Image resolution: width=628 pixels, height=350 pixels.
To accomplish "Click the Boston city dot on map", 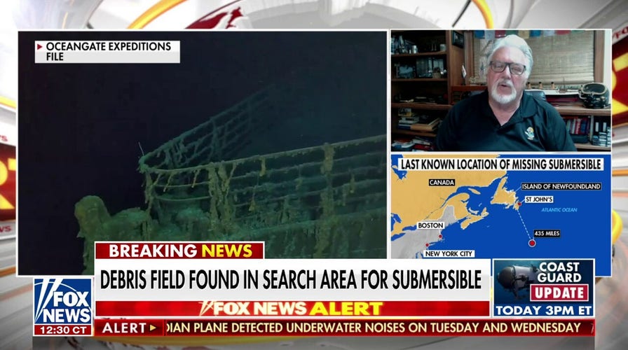I will tap(440, 237).
